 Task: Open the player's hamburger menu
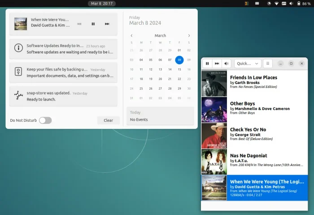[267, 64]
